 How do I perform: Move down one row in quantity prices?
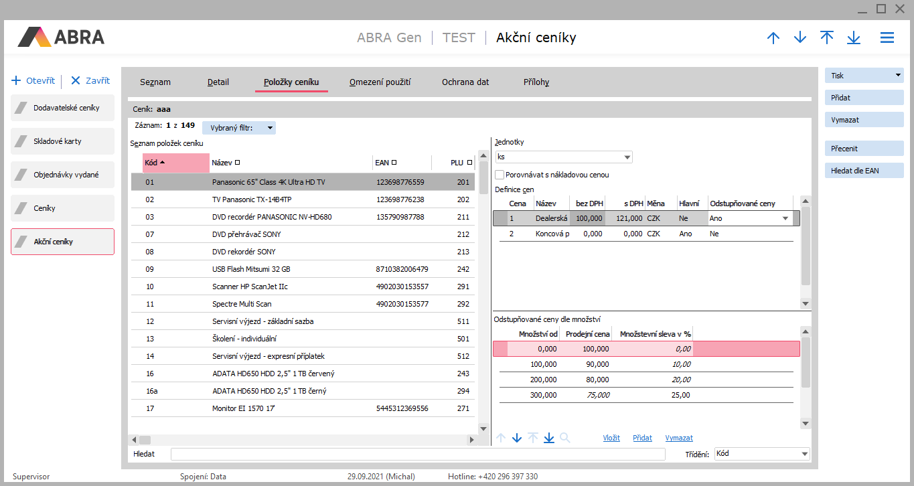[517, 438]
